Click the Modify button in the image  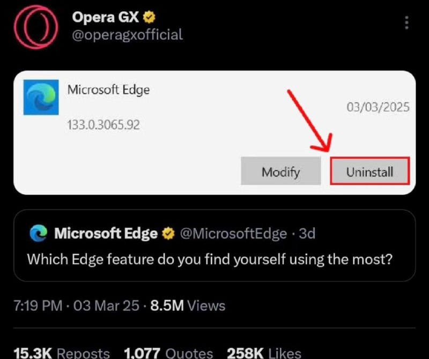[280, 171]
